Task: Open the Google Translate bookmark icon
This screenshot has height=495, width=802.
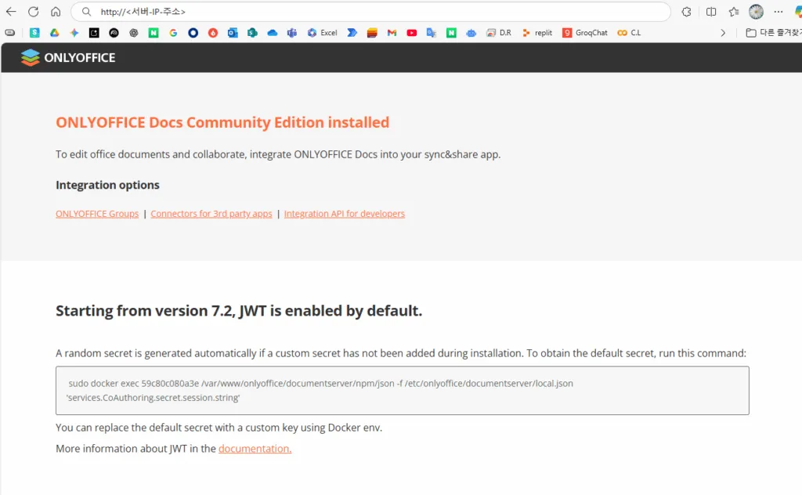Action: coord(432,33)
